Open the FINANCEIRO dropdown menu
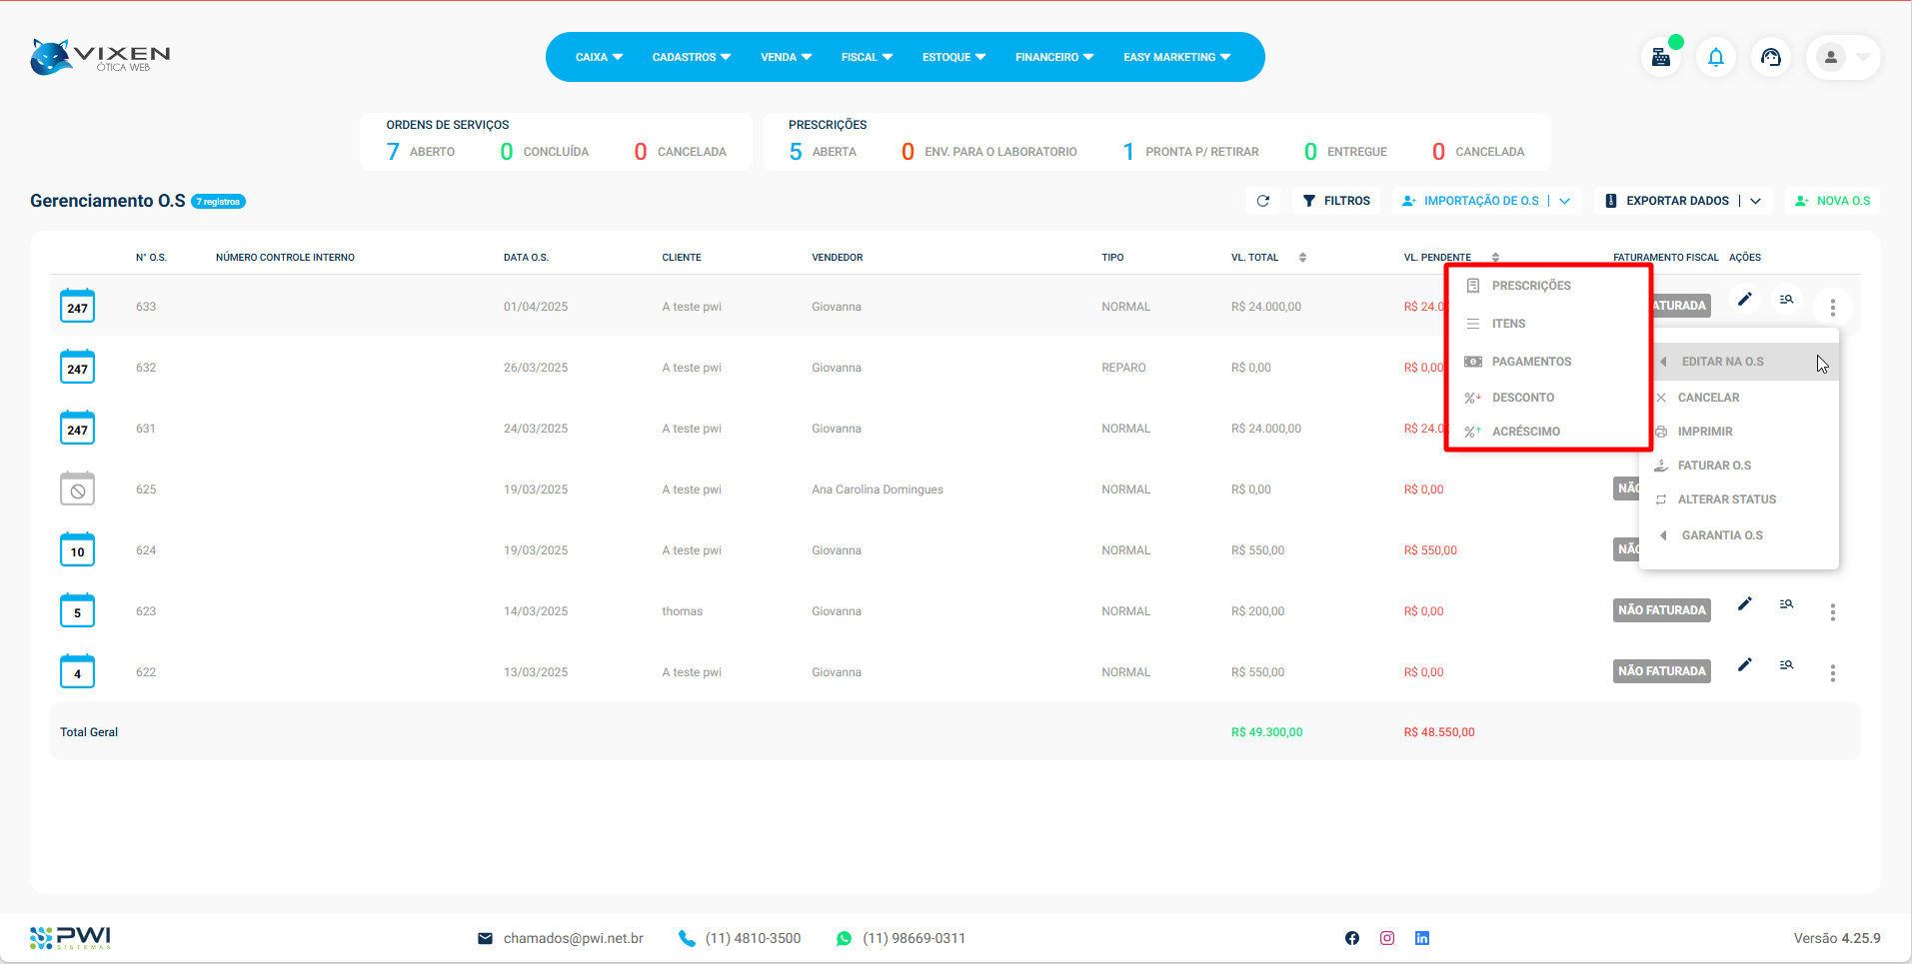Screen dimensions: 1912x964 coord(1053,58)
